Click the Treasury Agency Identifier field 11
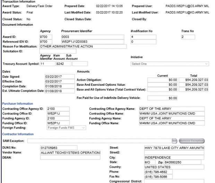Screen dimensions: 215x183 coord(48,64)
